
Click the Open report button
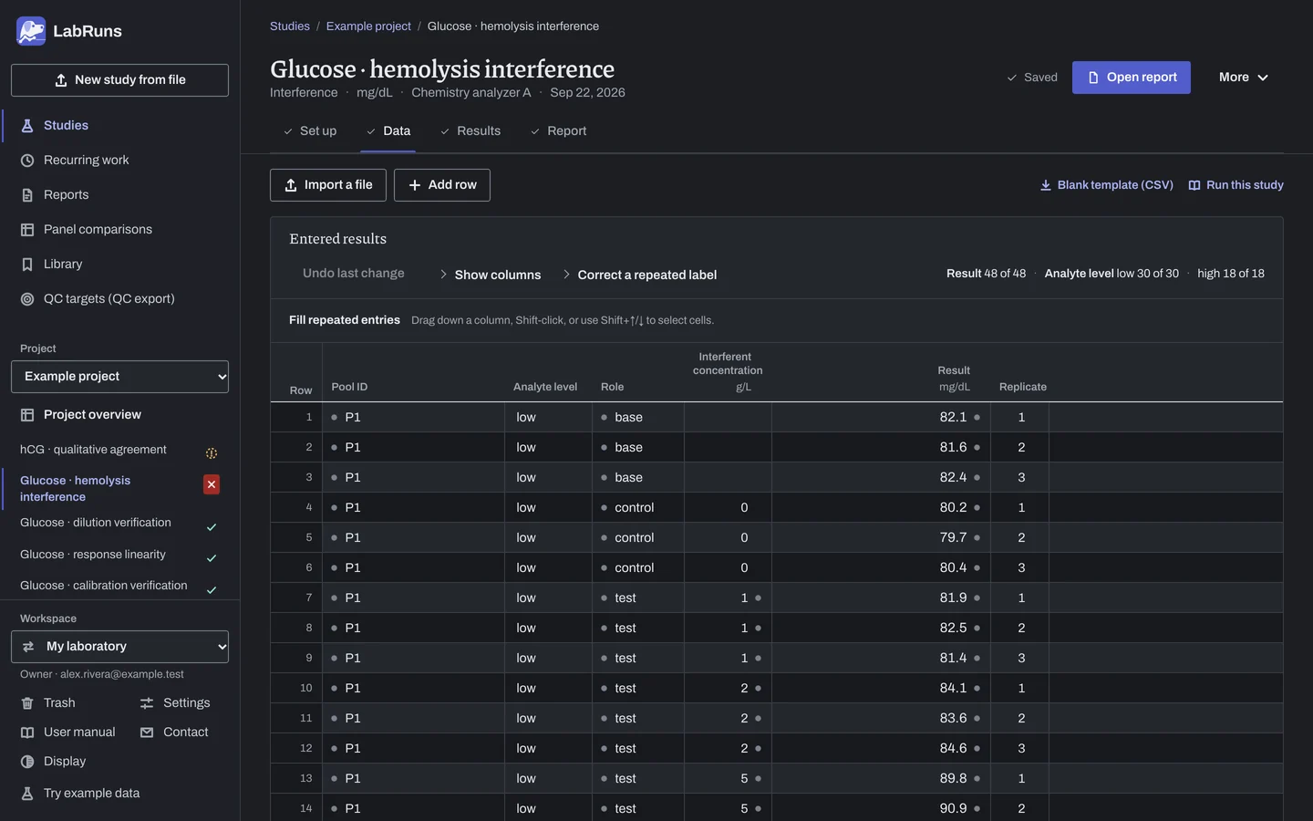click(1132, 78)
